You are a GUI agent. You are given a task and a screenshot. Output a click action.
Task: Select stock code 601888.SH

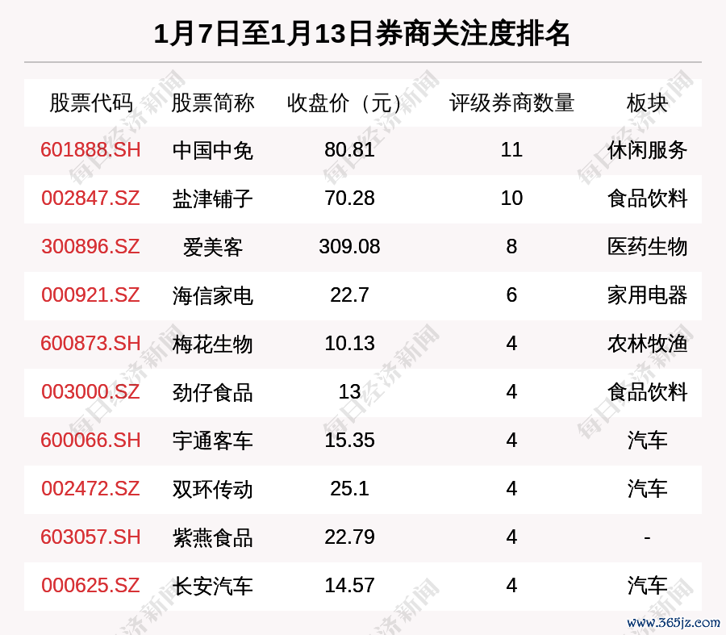tap(90, 150)
